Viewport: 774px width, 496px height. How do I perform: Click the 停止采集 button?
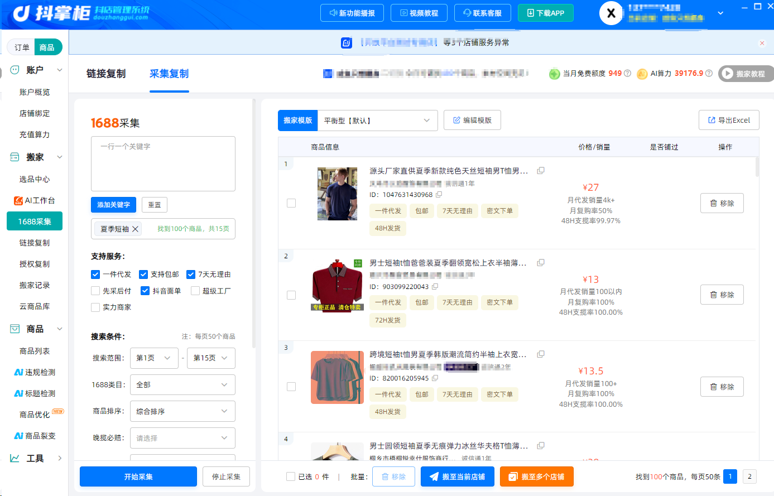(x=226, y=476)
